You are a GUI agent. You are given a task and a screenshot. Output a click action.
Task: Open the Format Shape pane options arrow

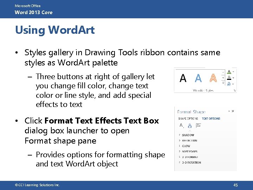click(x=229, y=111)
